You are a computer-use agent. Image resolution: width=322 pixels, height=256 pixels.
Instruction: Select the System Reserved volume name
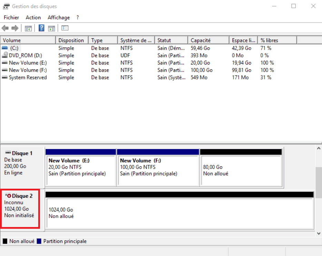pyautogui.click(x=28, y=78)
